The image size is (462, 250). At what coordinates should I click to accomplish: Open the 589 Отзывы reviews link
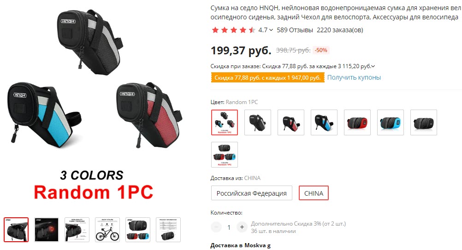(x=295, y=30)
